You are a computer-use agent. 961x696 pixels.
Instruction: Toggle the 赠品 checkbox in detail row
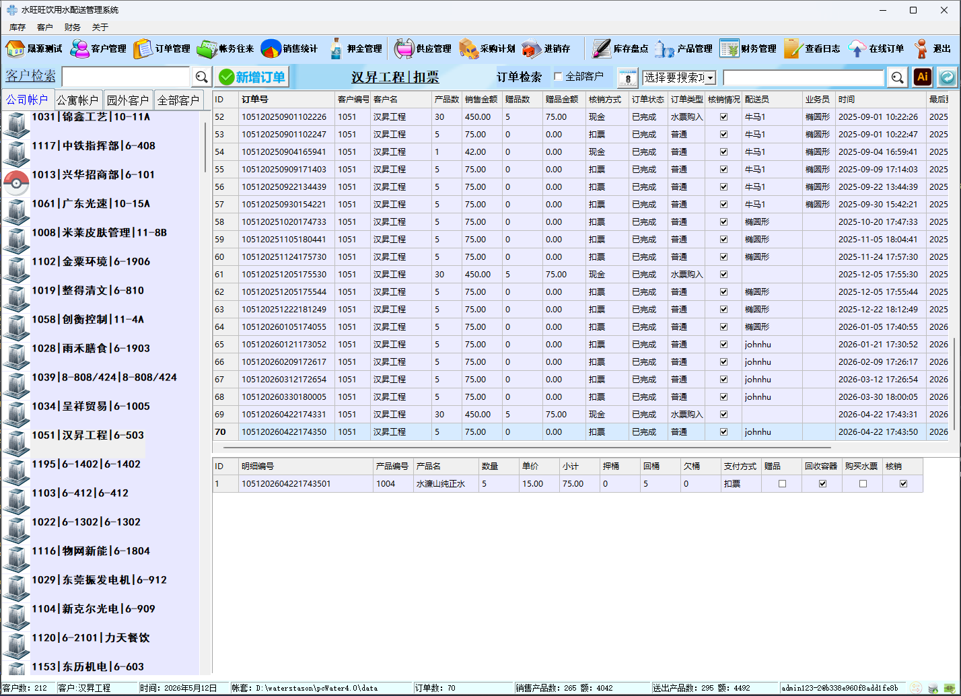point(782,483)
